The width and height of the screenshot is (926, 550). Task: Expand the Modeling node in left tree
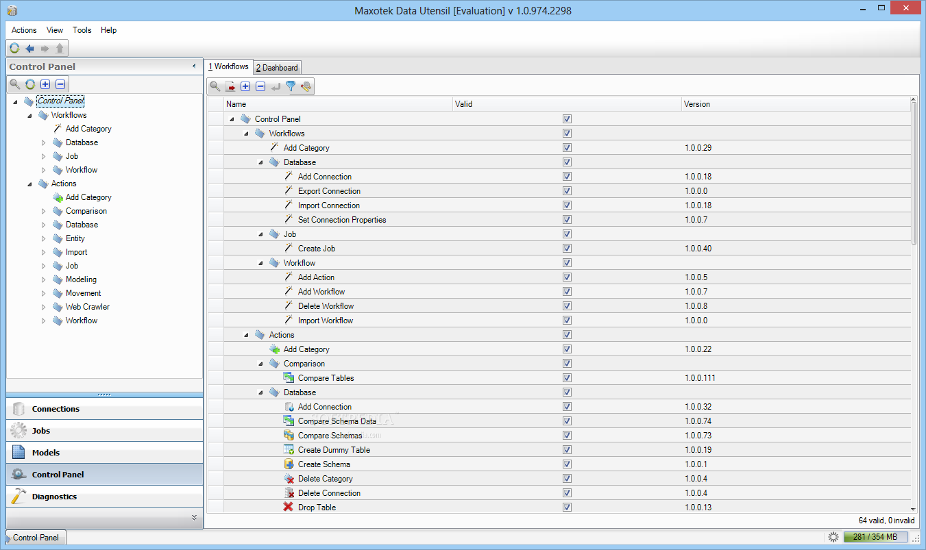[x=44, y=279]
